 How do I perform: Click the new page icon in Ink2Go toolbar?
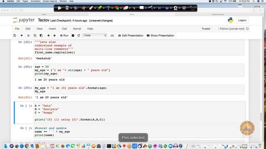[59, 8]
